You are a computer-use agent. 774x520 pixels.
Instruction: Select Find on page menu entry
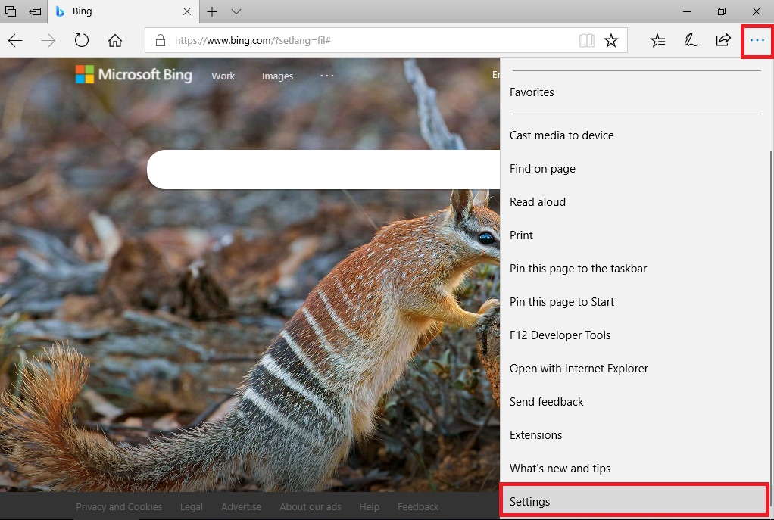coord(542,169)
